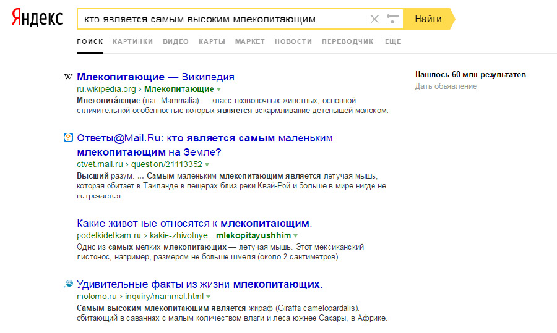
Task: Open Какие животные относятся к млекопитающим result
Action: 194,224
